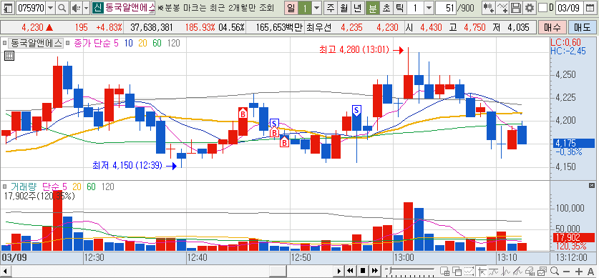This screenshot has height=278, width=599.
Task: Zoom in chart with plus icon
Action: (579, 271)
